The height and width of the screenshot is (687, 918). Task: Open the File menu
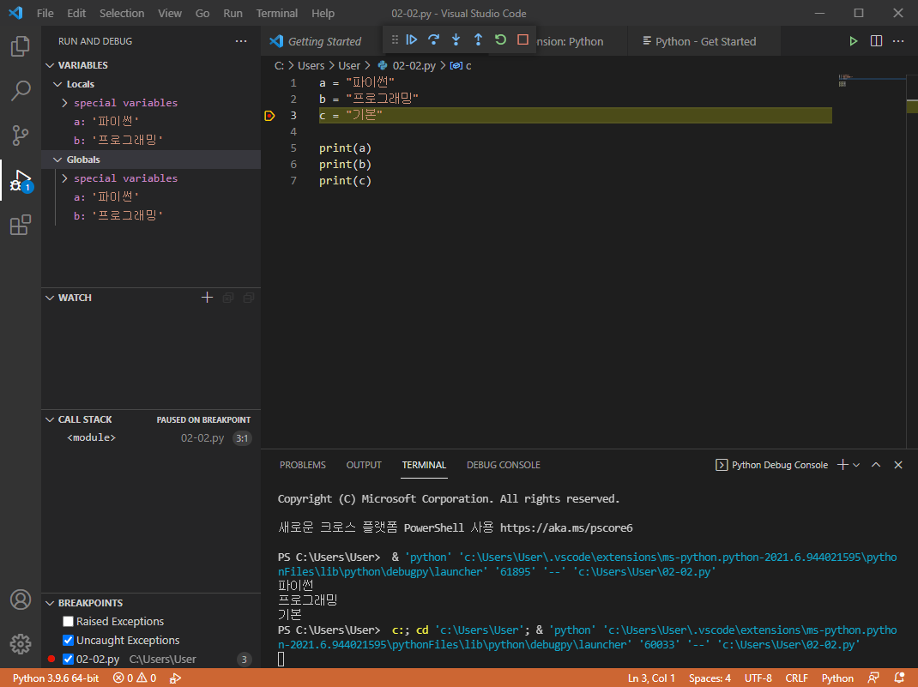[x=45, y=13]
